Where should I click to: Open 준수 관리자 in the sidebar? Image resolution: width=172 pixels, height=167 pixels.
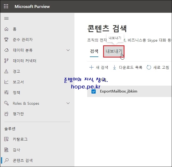pyautogui.click(x=37, y=39)
